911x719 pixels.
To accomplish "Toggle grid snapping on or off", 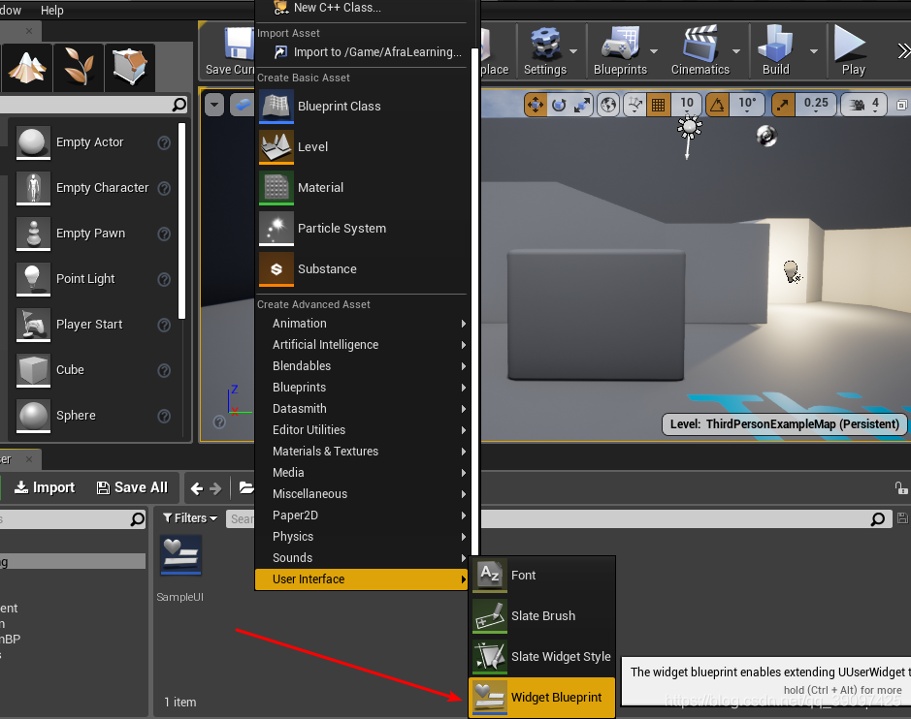I will coord(658,105).
